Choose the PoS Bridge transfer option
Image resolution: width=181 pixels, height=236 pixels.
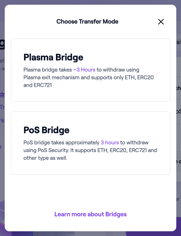90,143
